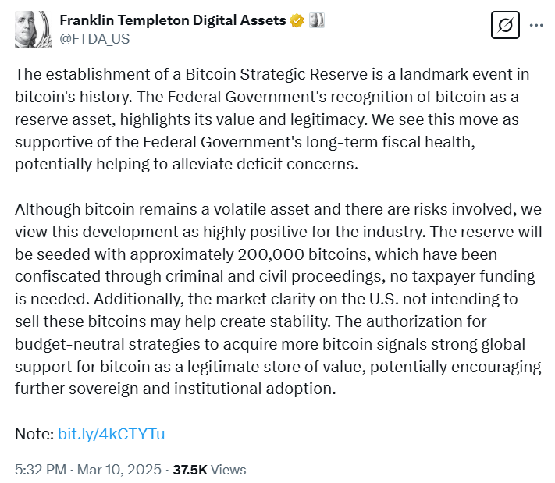The image size is (555, 483).
Task: Click the word Views in the footer
Action: [229, 470]
